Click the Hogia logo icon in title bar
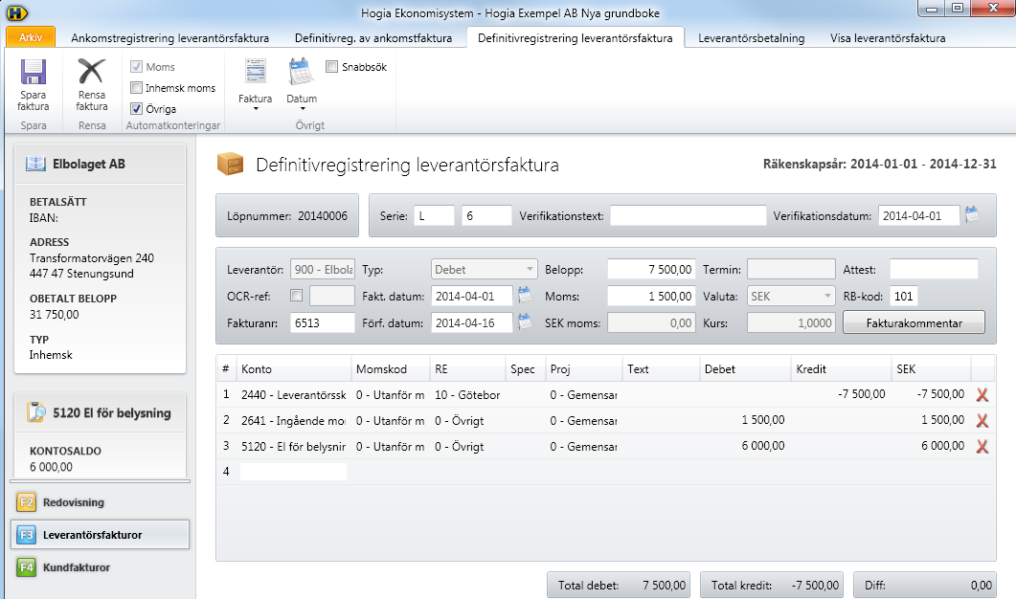Screen dimensions: 1016x599 click(17, 12)
